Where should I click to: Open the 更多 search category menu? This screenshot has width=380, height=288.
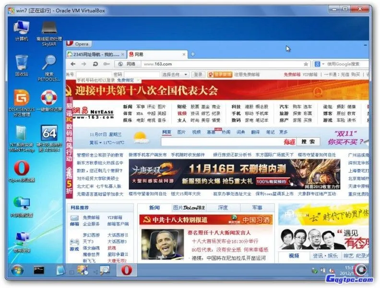[283, 132]
